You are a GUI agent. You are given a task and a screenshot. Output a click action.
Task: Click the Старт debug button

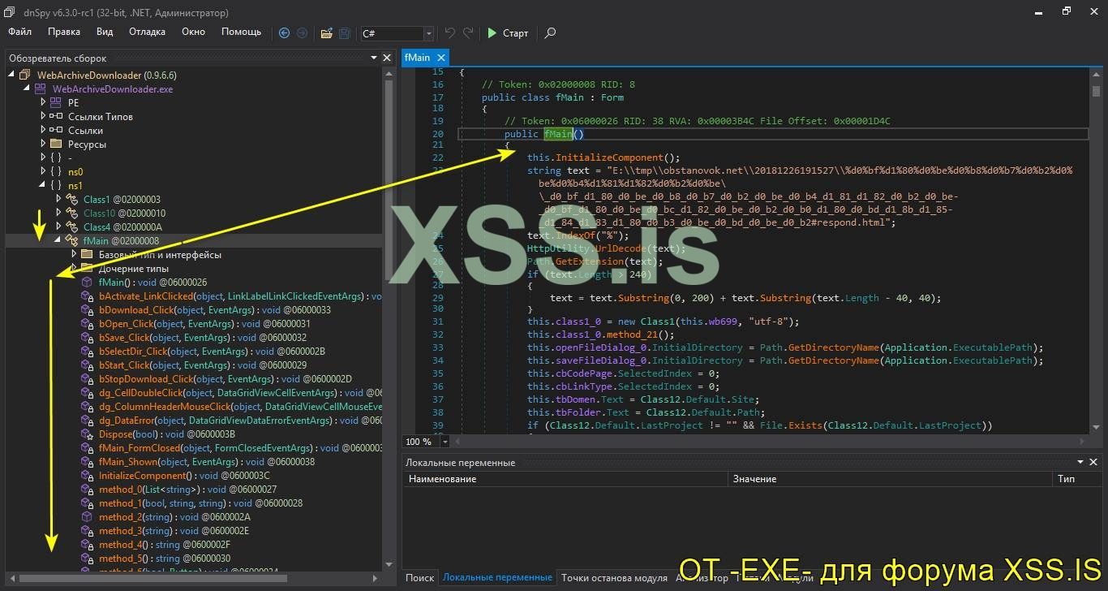(x=508, y=33)
